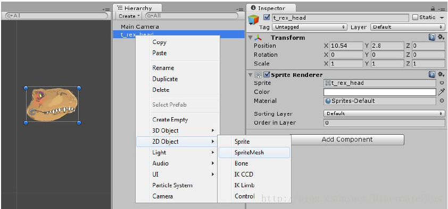Click the Add Component button
The height and width of the screenshot is (209, 448).
point(347,140)
